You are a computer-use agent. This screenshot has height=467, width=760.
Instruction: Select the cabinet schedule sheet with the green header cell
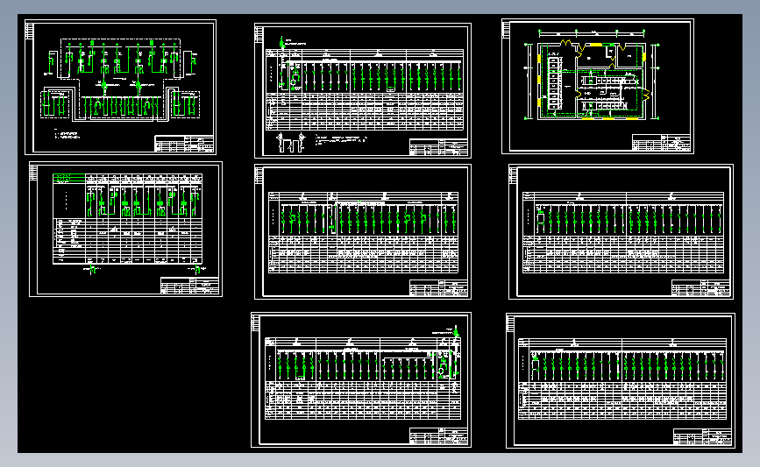tap(125, 230)
